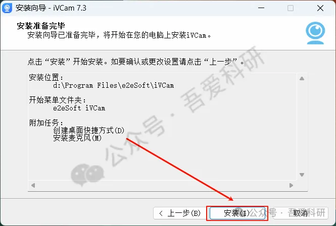The height and width of the screenshot is (226, 336).
Task: Click the 安装麦克风(M) task line
Action: 77,138
